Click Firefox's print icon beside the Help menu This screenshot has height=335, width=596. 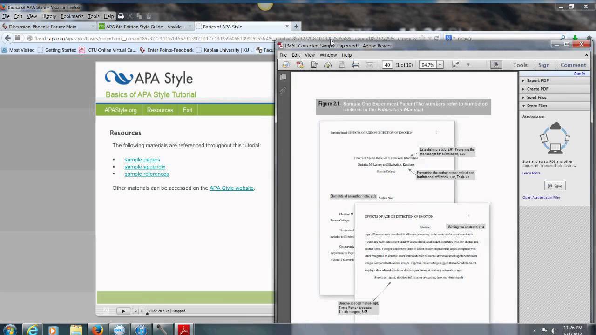[x=121, y=16]
